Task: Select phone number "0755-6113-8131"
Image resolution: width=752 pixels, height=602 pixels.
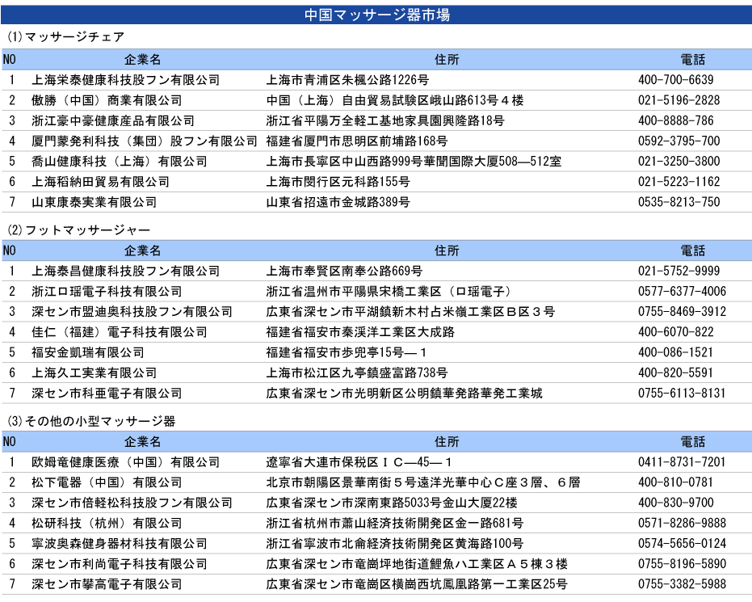Action: pos(682,394)
